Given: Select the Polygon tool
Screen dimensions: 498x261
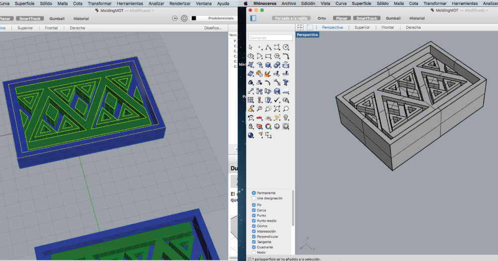Looking at the screenshot, I should tap(277, 56).
